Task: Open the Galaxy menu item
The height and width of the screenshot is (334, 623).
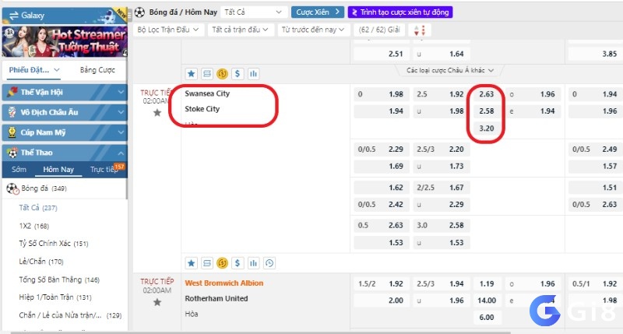Action: pos(65,16)
